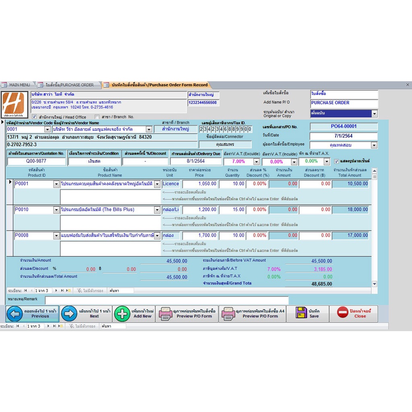Click the company logo image
Viewport: 412px width, 412px height.
click(15, 105)
